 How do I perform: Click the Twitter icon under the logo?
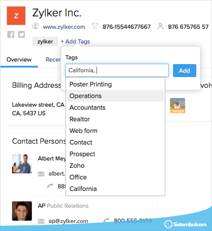coord(21,34)
